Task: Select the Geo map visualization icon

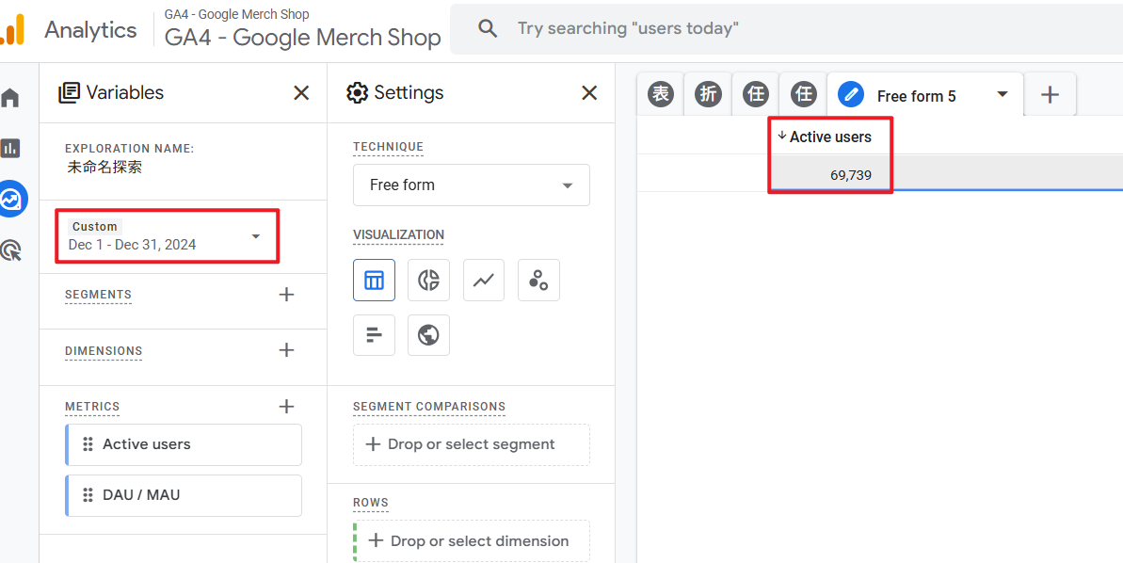Action: pyautogui.click(x=429, y=335)
